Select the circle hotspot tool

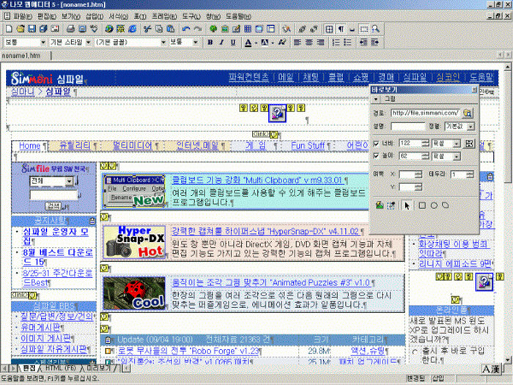pyautogui.click(x=434, y=205)
